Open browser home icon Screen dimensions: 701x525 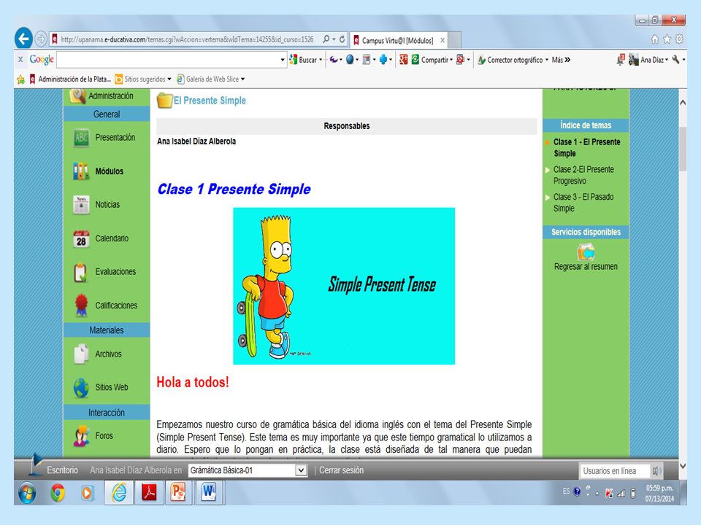pos(655,39)
